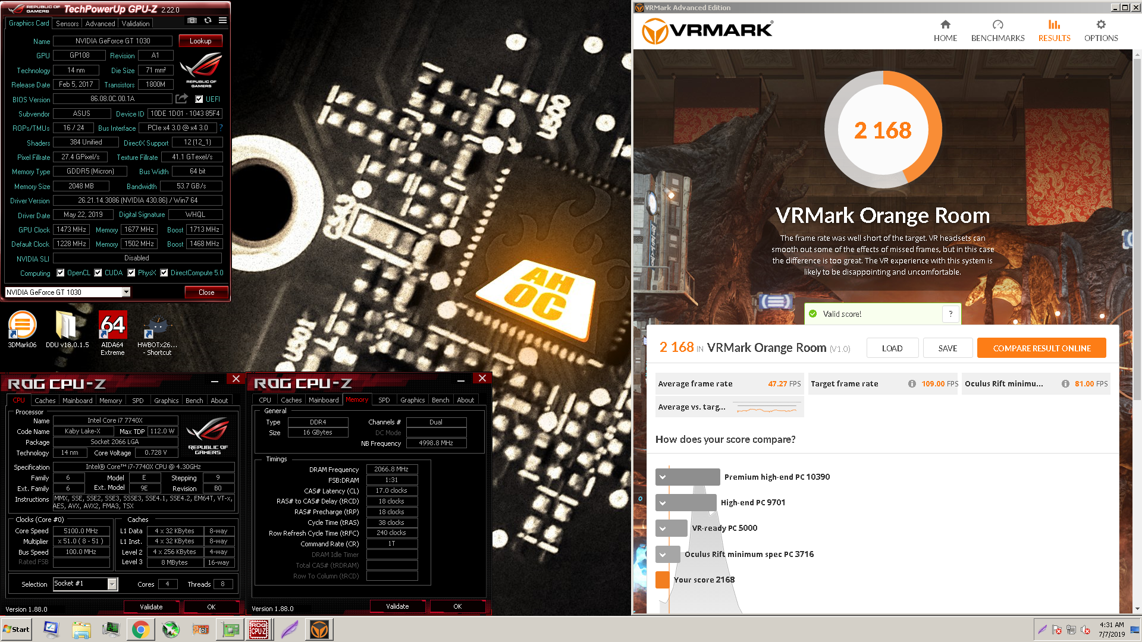Click the VRMark orange taskbar icon
This screenshot has height=642, width=1142.
click(x=319, y=630)
